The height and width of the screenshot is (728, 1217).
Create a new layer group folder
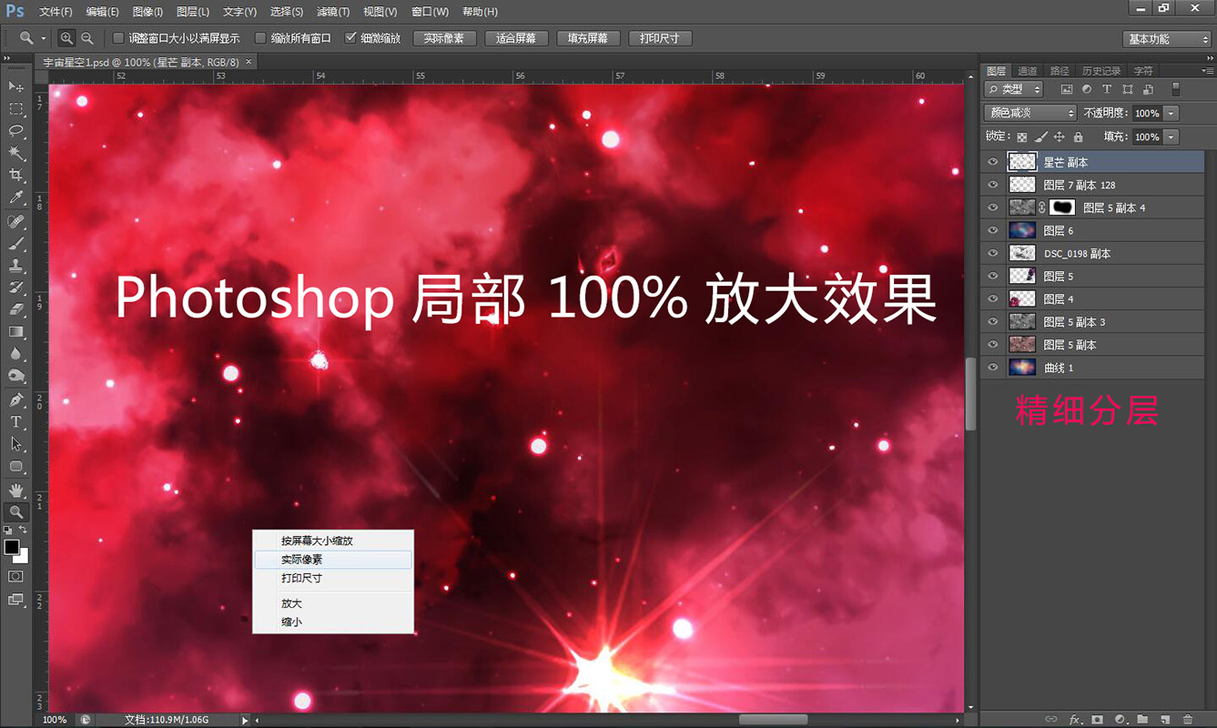(x=1142, y=720)
